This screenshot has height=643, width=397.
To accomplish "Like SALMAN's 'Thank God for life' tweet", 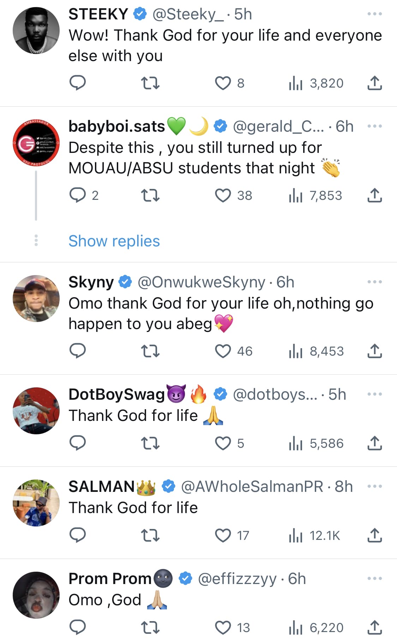I will coord(223,536).
